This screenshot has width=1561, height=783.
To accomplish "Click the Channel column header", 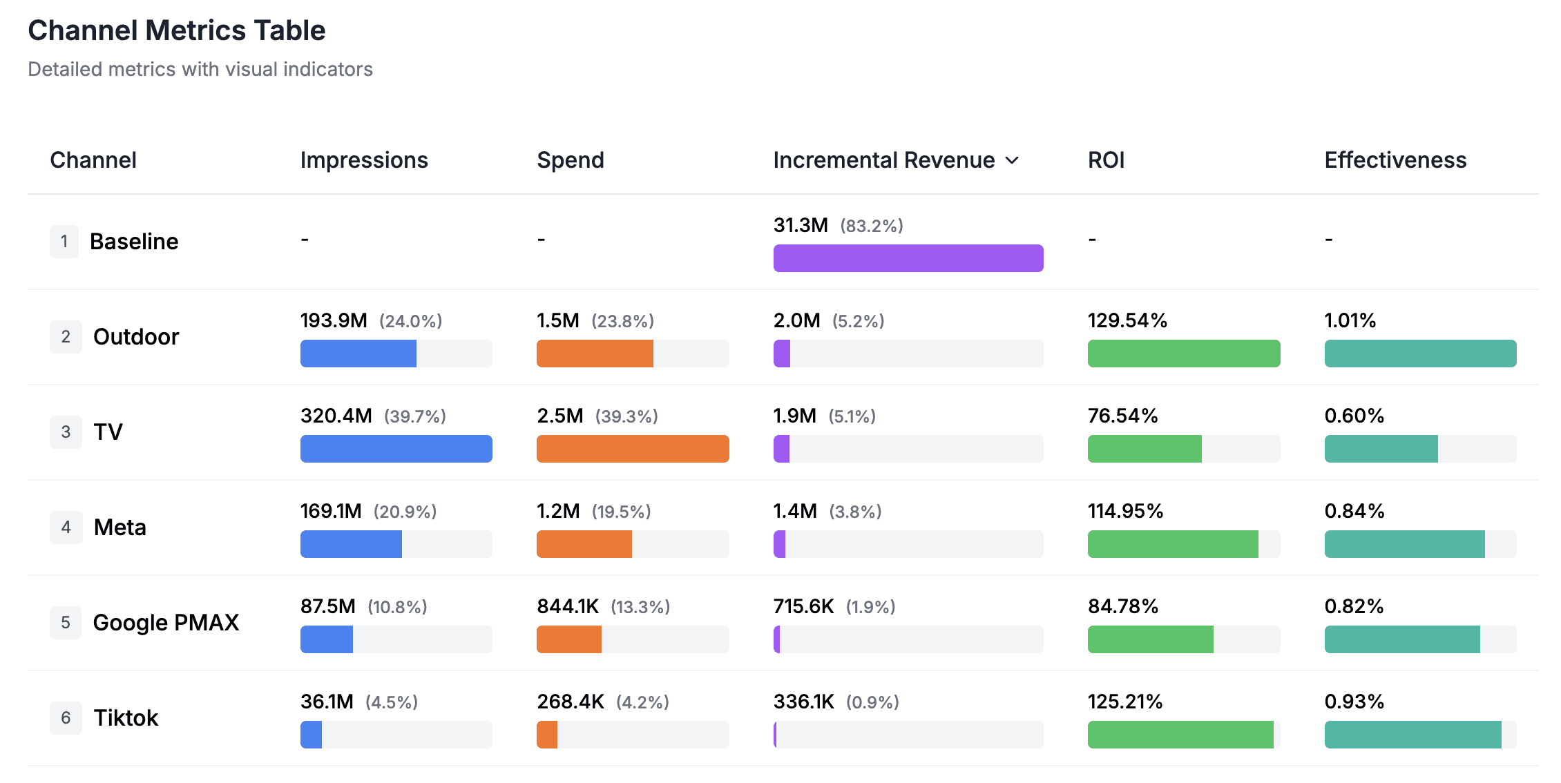I will click(93, 160).
